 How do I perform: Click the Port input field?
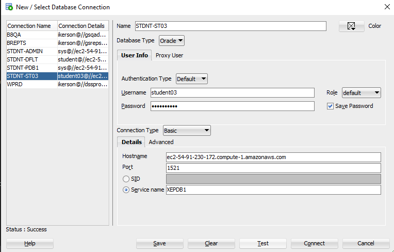coord(273,168)
